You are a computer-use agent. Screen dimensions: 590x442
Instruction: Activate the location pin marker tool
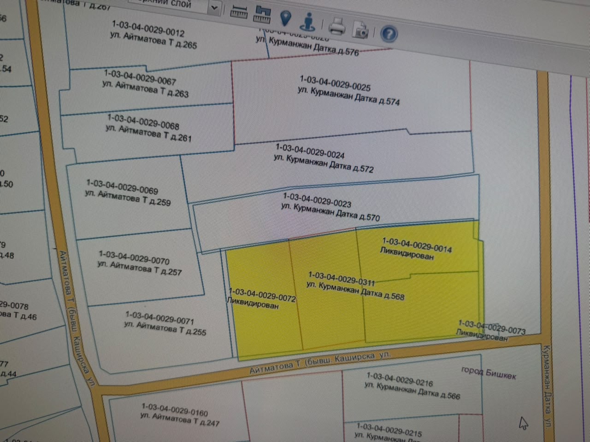point(286,18)
